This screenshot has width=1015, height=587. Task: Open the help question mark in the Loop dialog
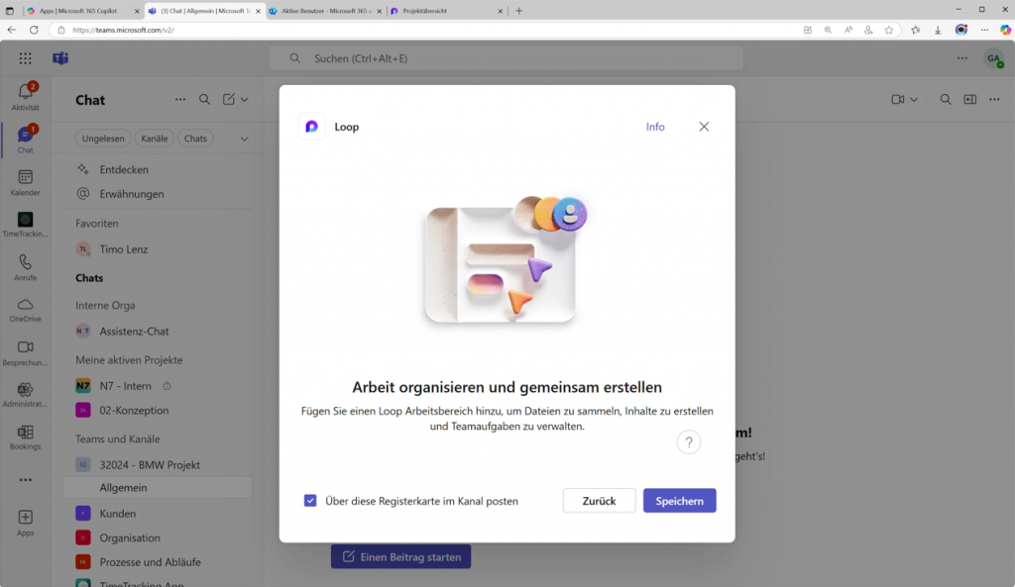pos(689,441)
